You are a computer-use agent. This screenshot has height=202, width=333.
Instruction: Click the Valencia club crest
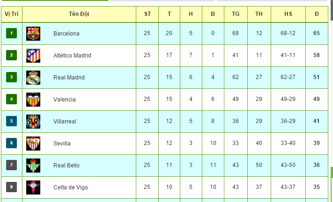pos(33,99)
